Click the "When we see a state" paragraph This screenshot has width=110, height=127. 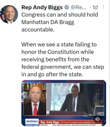click(x=63, y=59)
